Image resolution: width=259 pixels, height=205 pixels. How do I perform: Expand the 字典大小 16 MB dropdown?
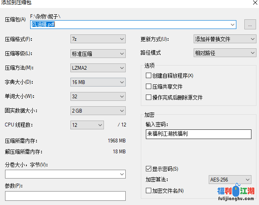coord(98,82)
